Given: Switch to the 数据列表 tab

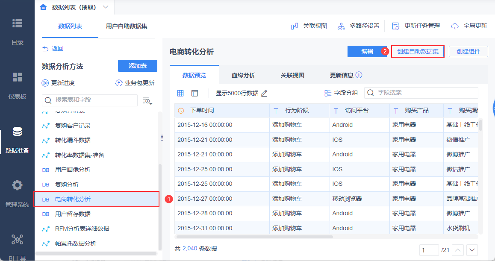Looking at the screenshot, I should tap(70, 26).
